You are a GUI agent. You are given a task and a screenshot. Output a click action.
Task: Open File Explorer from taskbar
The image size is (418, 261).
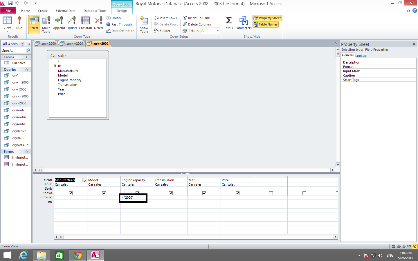point(42,255)
